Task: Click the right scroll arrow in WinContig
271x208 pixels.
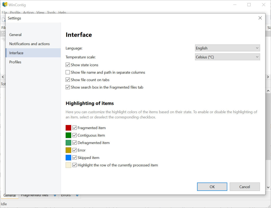Action: 268,77
